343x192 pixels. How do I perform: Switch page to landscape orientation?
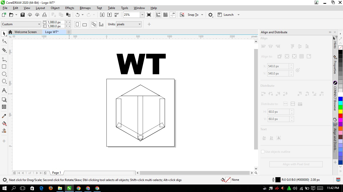click(x=85, y=24)
